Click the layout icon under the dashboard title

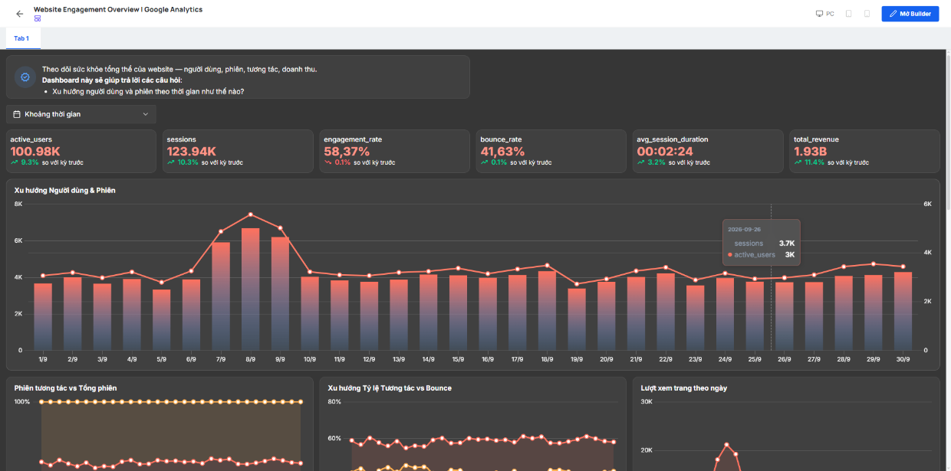pos(38,18)
